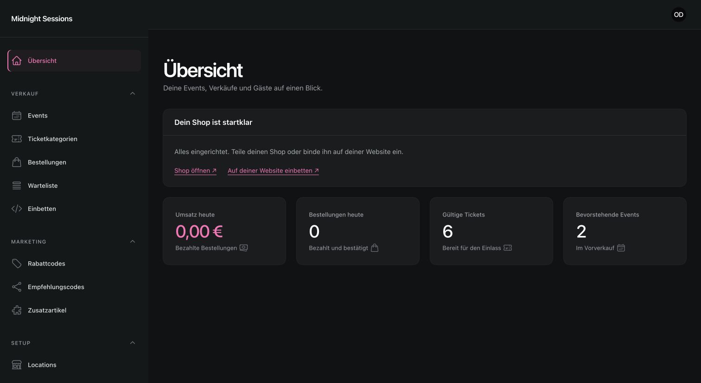This screenshot has width=701, height=383.
Task: Click the Dein Shop ist startklar heading
Action: (x=213, y=123)
